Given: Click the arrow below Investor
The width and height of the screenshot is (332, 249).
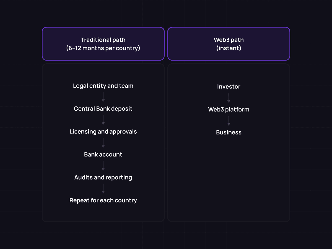Looking at the screenshot, I should (x=229, y=98).
